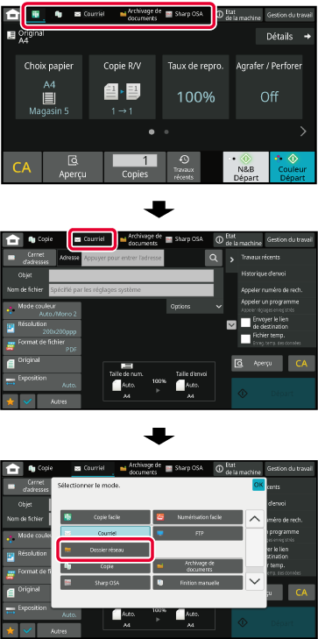The width and height of the screenshot is (318, 639).
Task: Enable the Envoyer le lien de destination checkbox
Action: pos(245,323)
